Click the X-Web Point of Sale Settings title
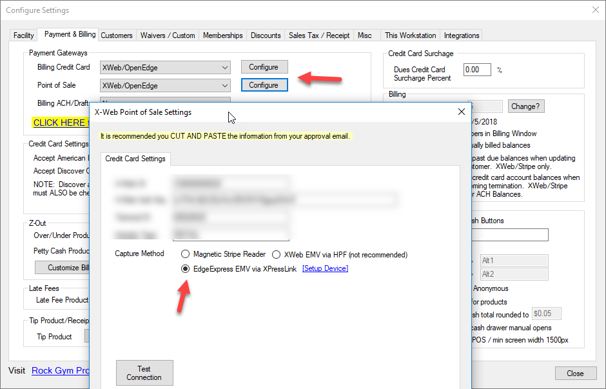The width and height of the screenshot is (606, 389). click(x=143, y=112)
